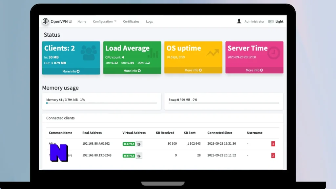Click the 30 309 KB received value

pyautogui.click(x=172, y=144)
